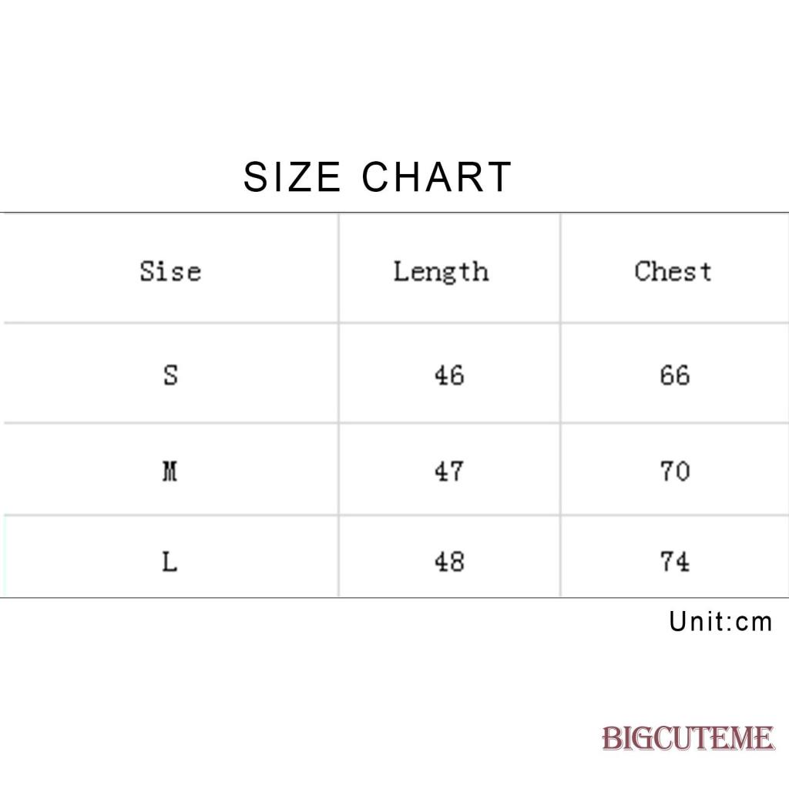Click the BIGCUTEME watermark
789x789 pixels.
[x=687, y=739]
